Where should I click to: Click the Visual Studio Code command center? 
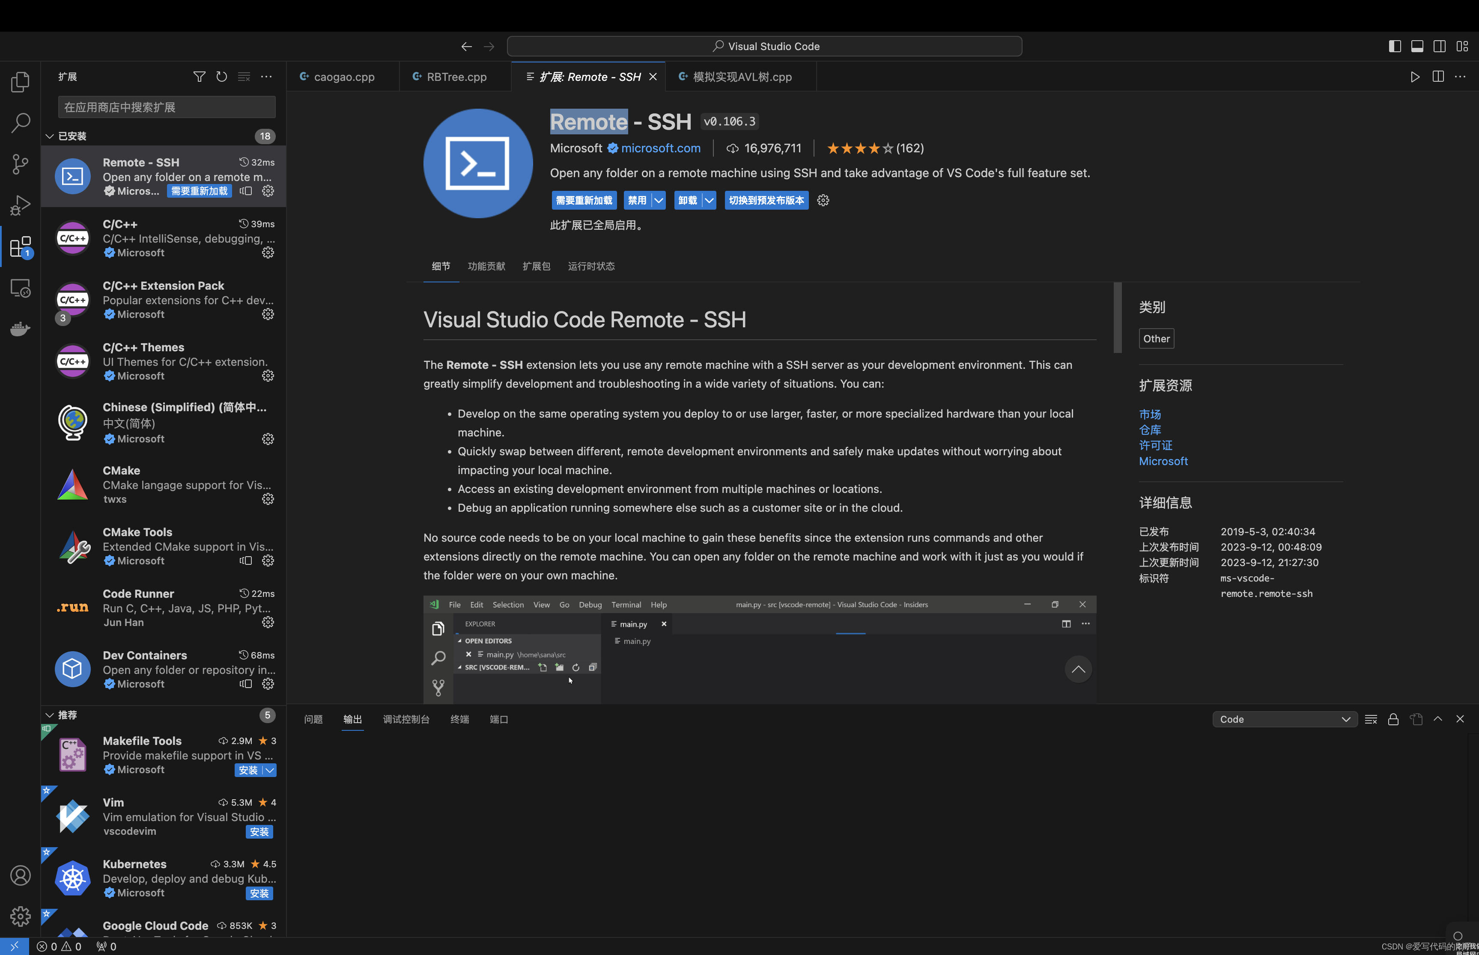[x=765, y=47]
